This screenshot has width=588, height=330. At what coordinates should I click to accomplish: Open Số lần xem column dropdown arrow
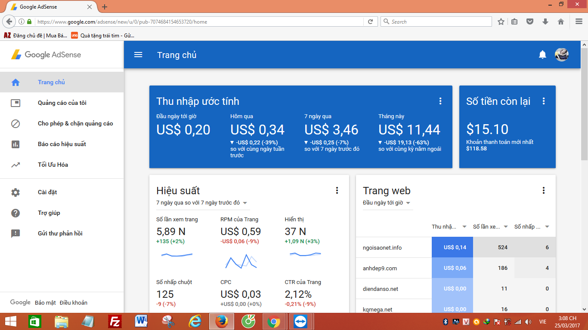506,227
